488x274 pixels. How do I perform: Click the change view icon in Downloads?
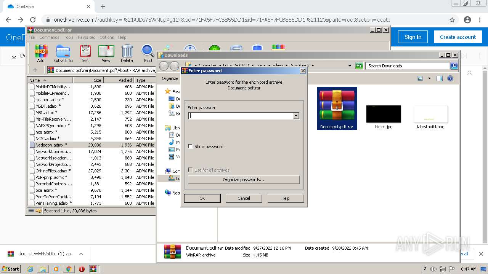point(420,78)
